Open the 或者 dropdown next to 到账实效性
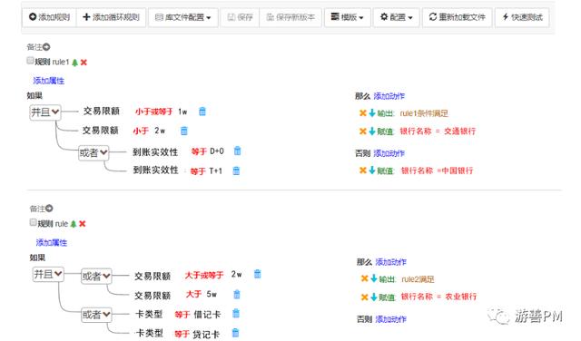 coord(94,152)
